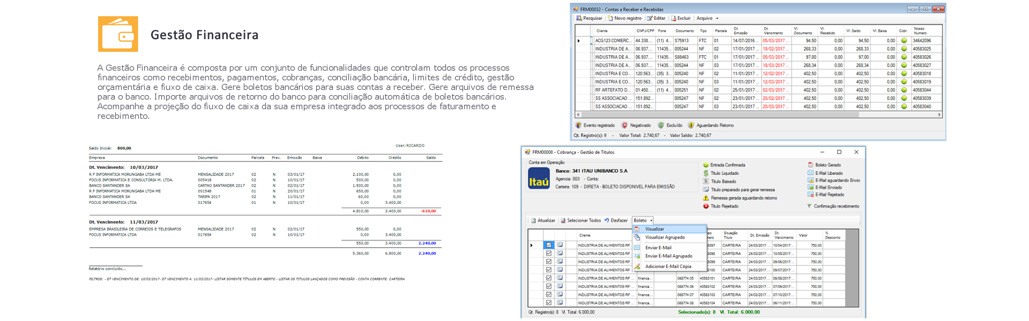The width and height of the screenshot is (1029, 321).
Task: Sort by the CNPJ/CPF column header
Action: tap(645, 31)
